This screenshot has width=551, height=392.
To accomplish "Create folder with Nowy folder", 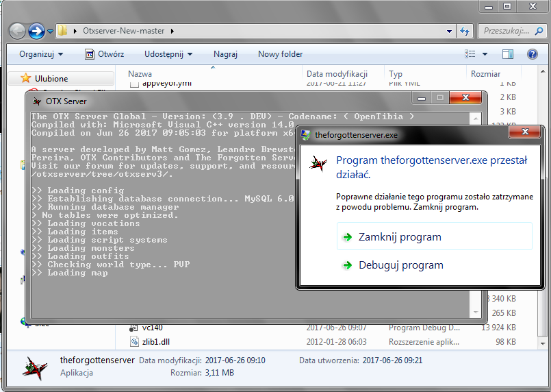I will click(x=280, y=54).
